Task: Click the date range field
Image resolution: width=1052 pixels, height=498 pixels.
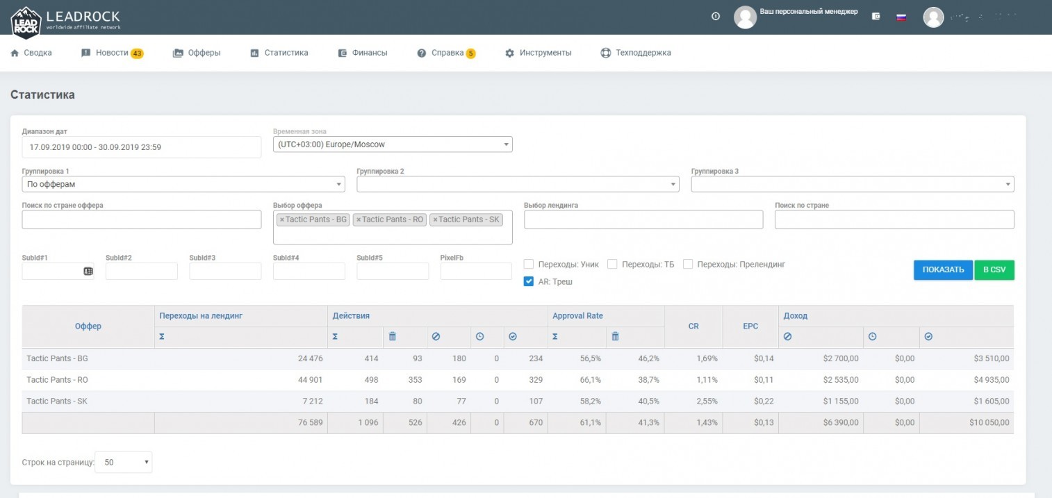Action: pos(141,147)
